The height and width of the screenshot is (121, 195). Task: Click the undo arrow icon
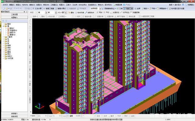15,9
